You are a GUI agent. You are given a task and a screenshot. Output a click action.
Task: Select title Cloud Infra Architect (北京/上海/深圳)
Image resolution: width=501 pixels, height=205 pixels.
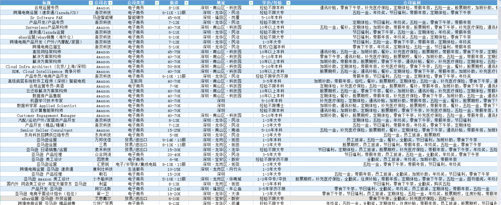(x=47, y=67)
